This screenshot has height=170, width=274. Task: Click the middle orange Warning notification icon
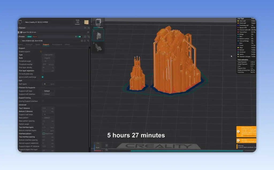[238, 141]
